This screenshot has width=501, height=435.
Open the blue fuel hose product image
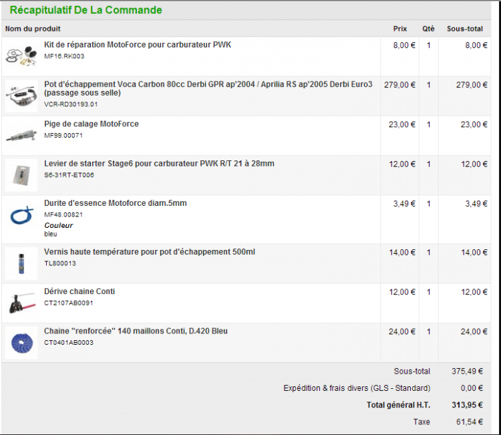click(x=21, y=214)
